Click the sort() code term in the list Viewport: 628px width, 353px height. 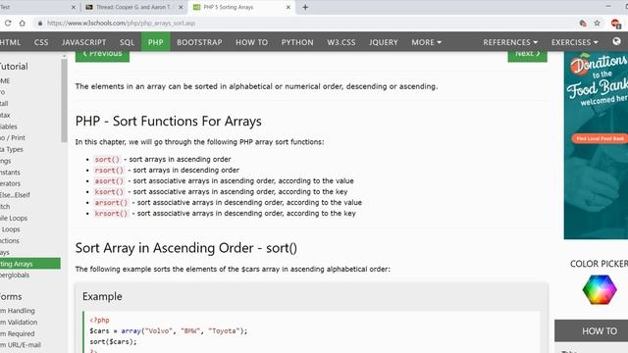[x=107, y=159]
